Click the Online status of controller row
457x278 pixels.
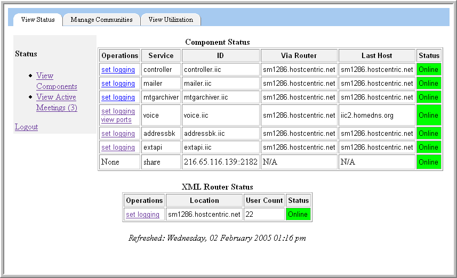coord(429,70)
